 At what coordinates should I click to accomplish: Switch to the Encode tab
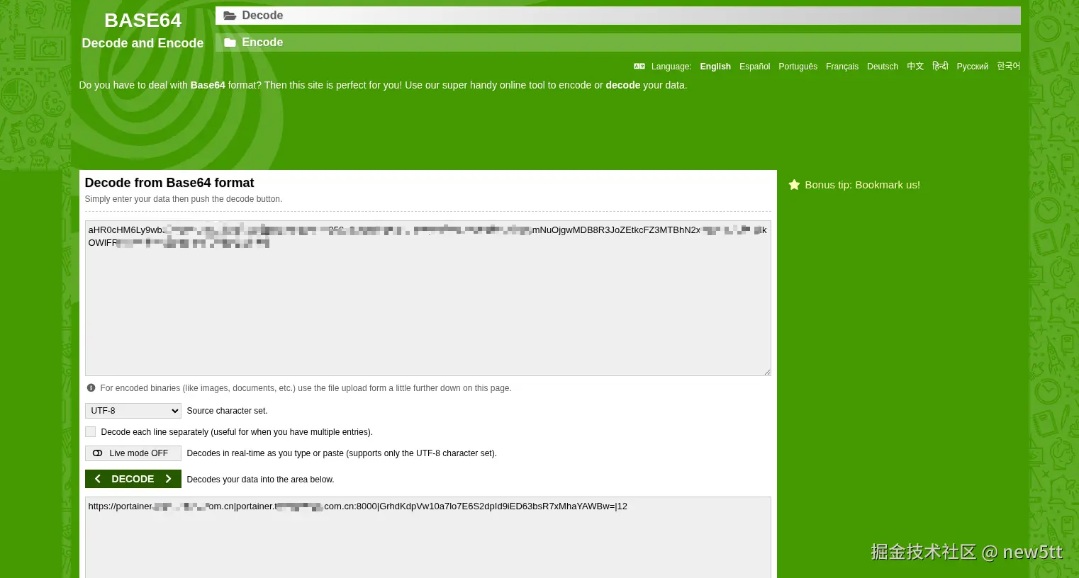(x=618, y=42)
